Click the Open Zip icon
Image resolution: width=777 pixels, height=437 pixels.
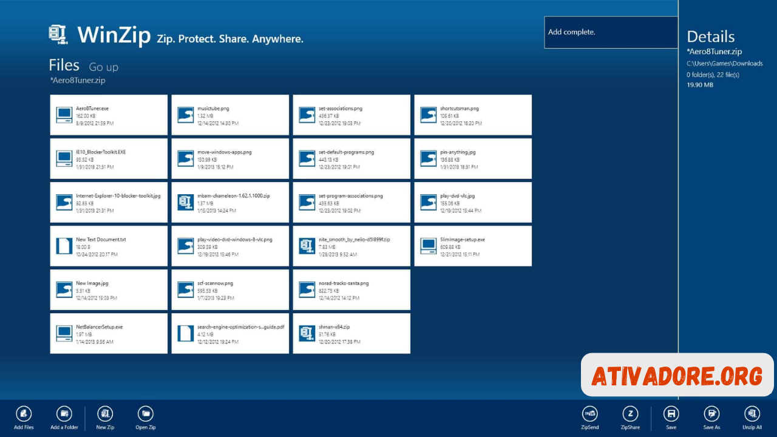pyautogui.click(x=145, y=414)
